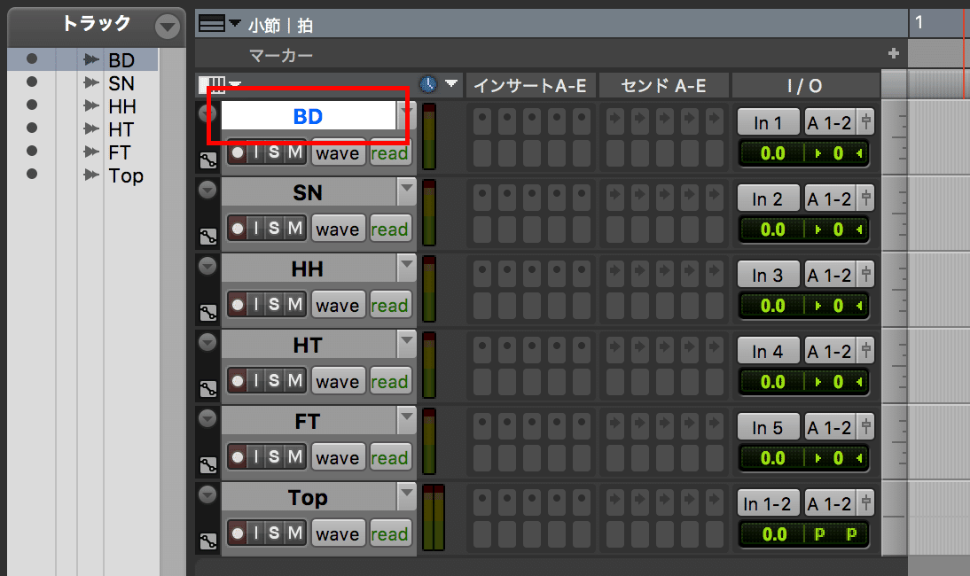Click elastic audio plugin icon on BD track
Screen dimensions: 970x576
tap(207, 160)
